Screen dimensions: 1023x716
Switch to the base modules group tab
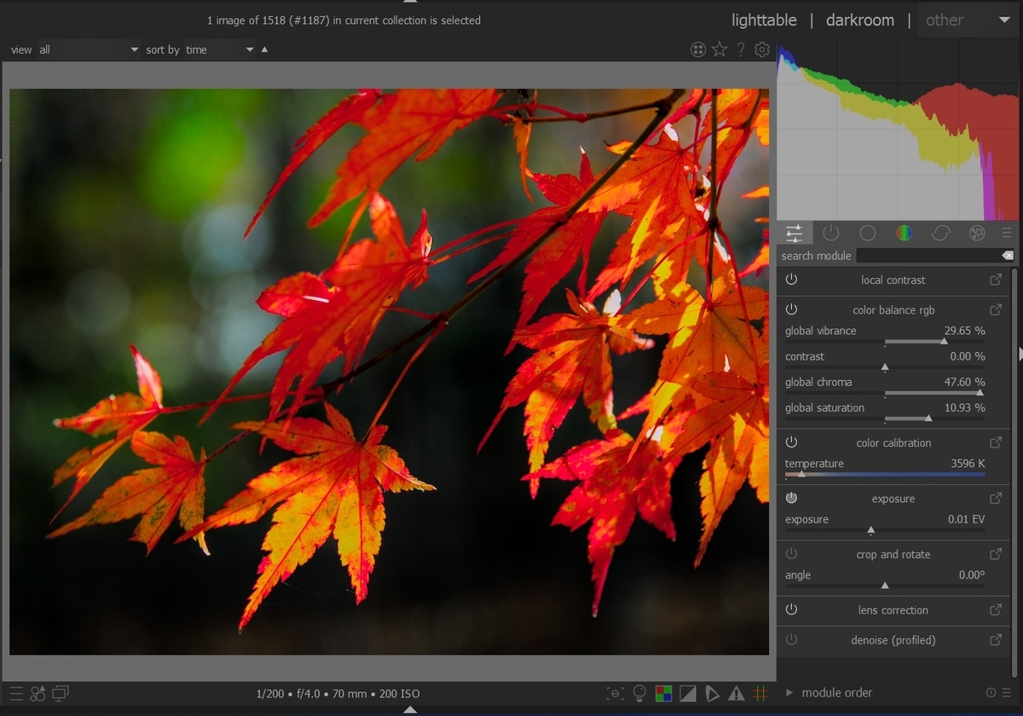point(868,233)
